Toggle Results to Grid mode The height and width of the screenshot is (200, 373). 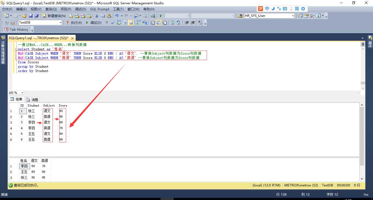tap(158, 23)
